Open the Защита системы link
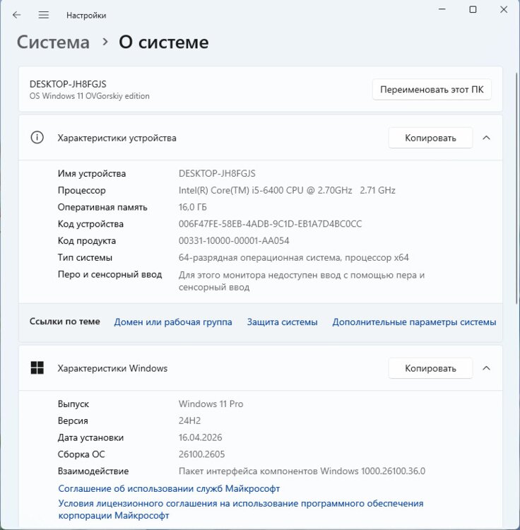This screenshot has width=520, height=530. pos(282,322)
